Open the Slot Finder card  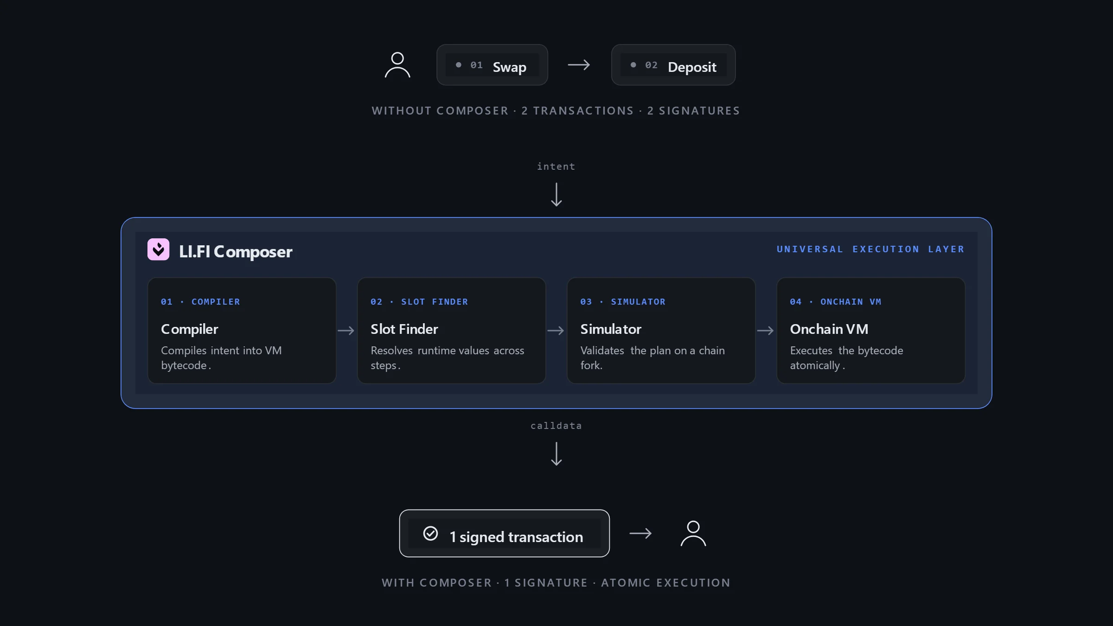coord(451,331)
